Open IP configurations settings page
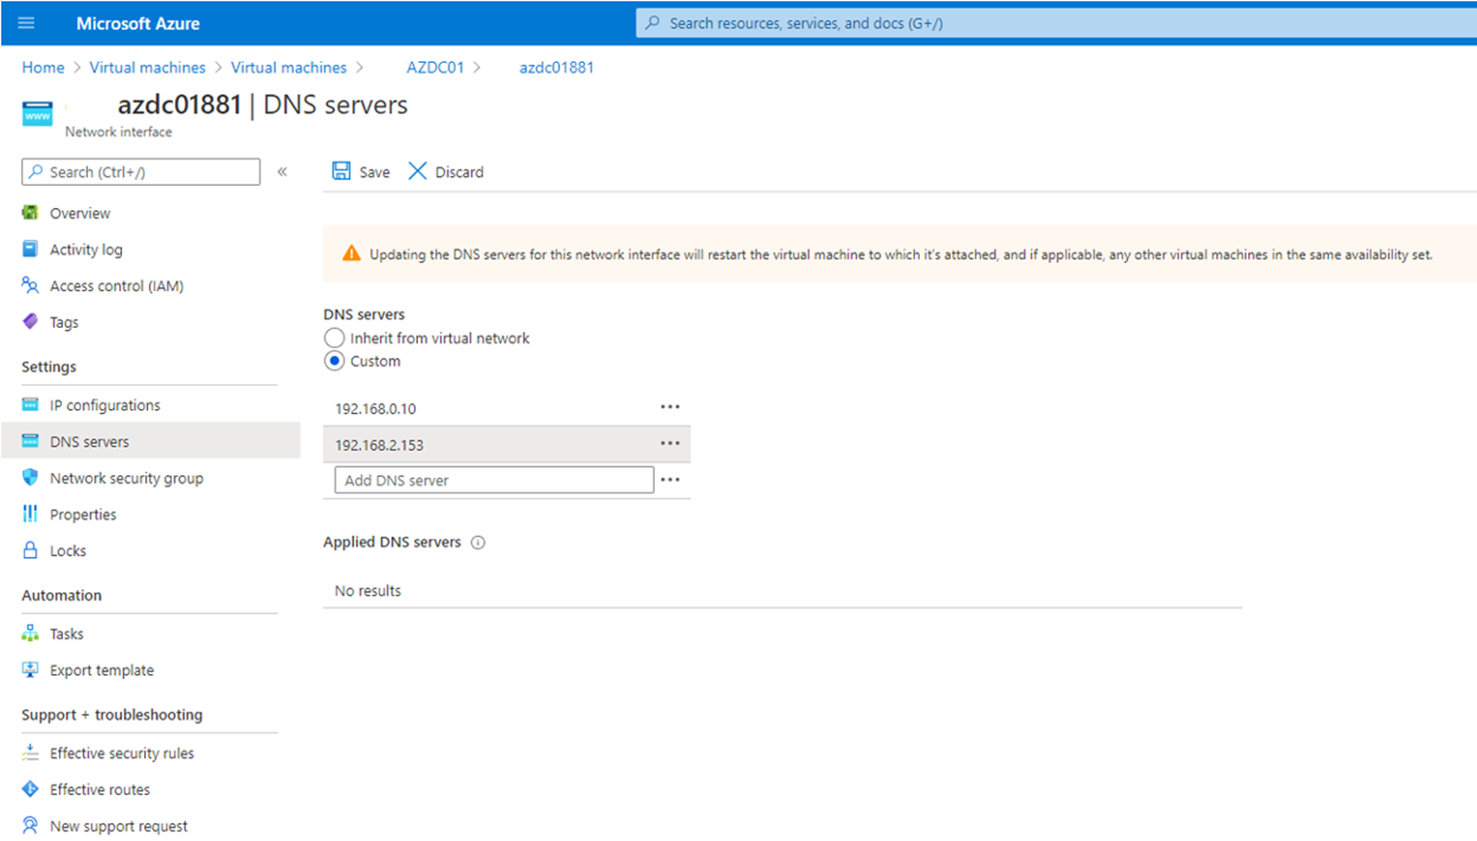 point(105,405)
